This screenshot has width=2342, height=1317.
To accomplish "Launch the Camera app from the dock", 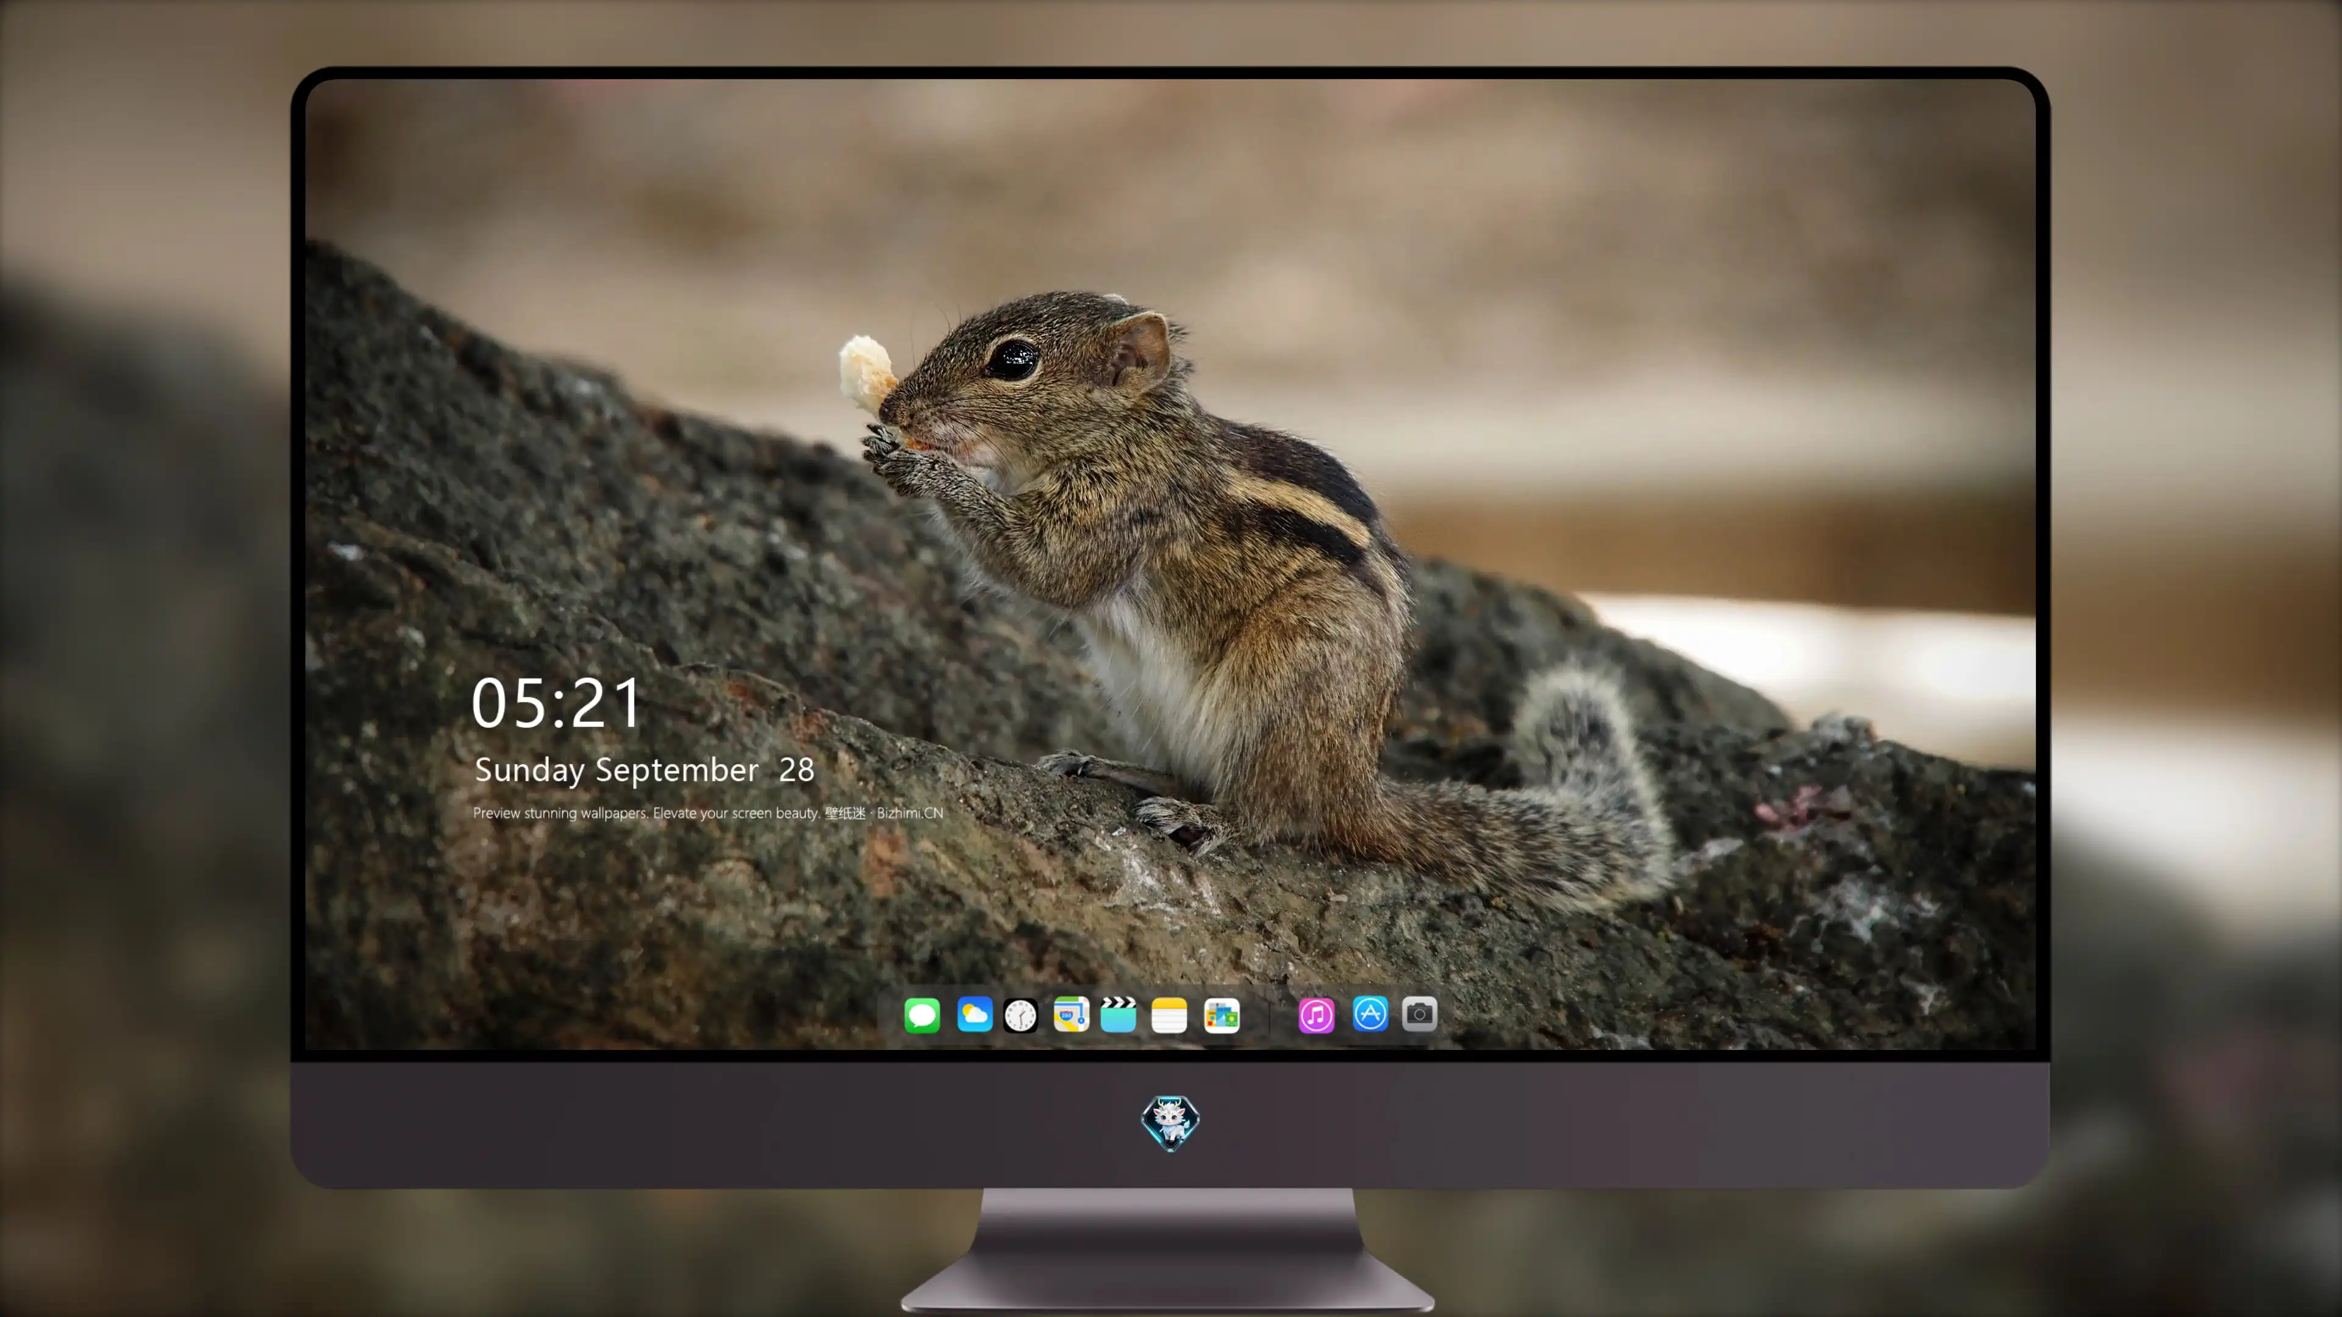I will pyautogui.click(x=1419, y=1013).
